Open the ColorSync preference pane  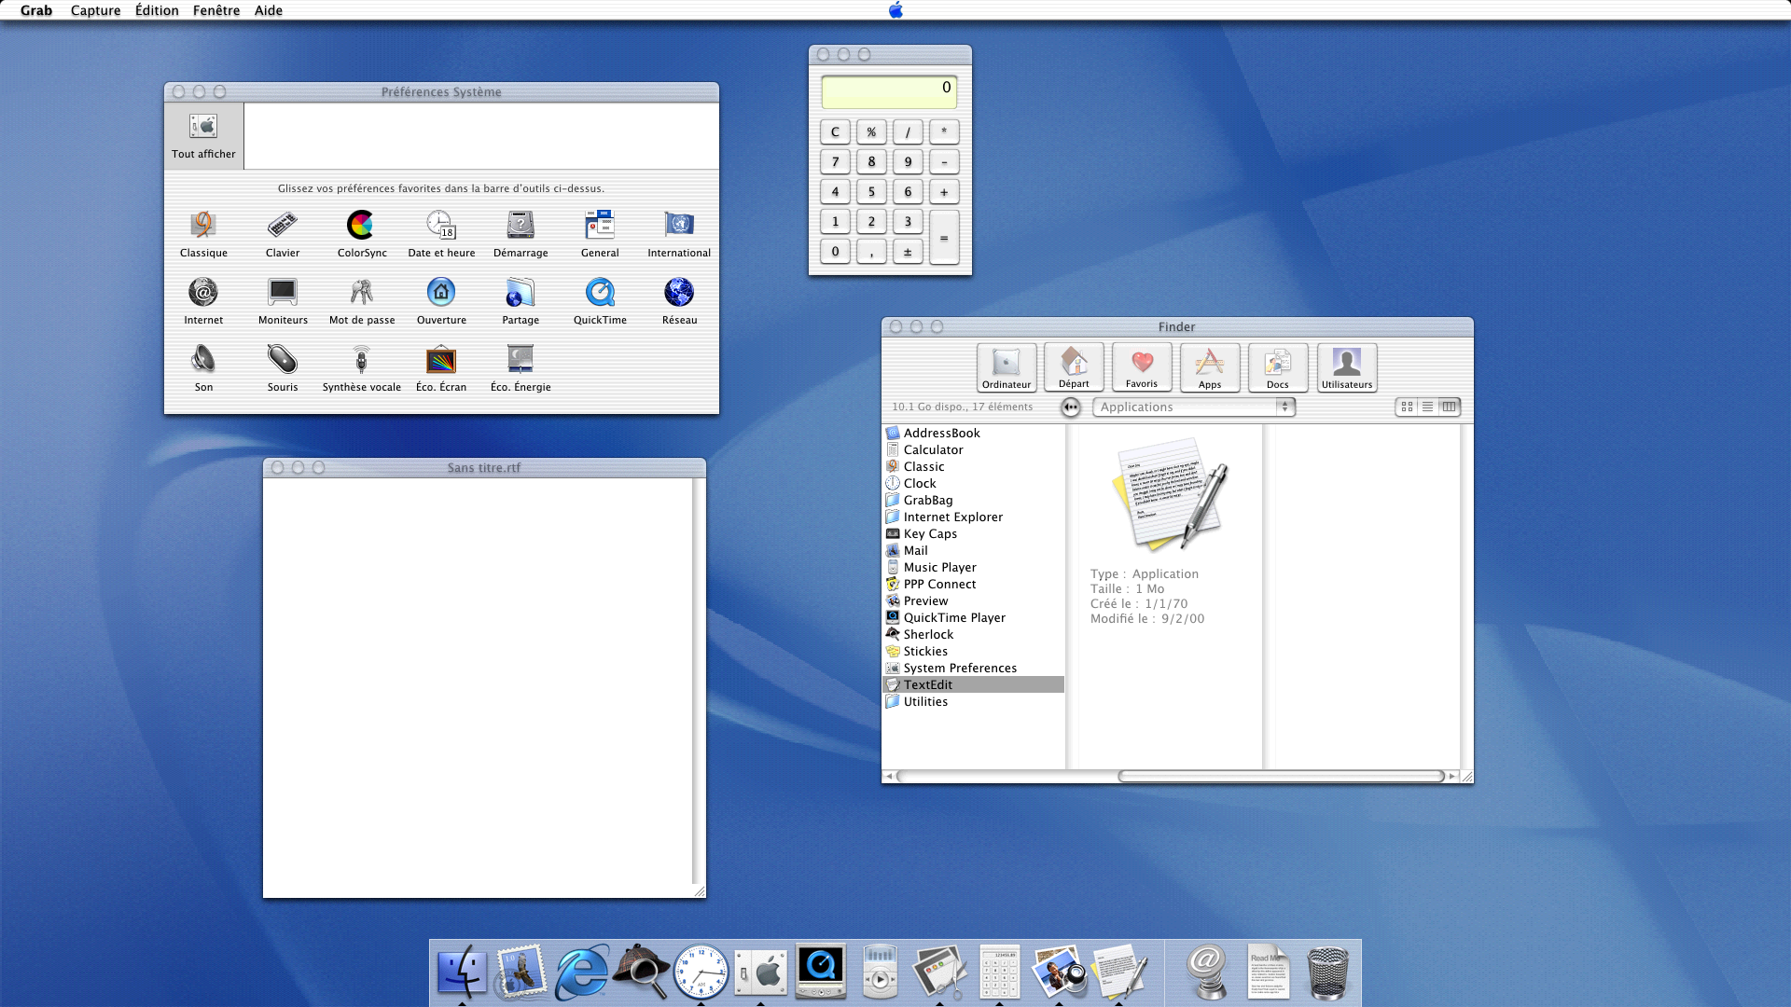[362, 233]
